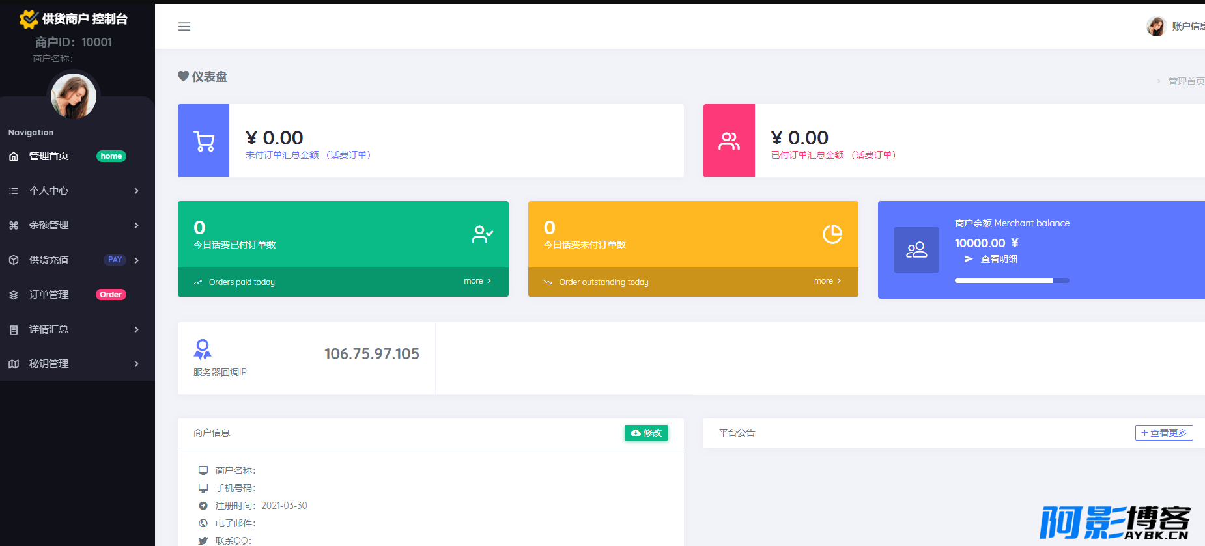Screen dimensions: 1205x546
Task: Click the arrow icon beside 查看明细
Action: (969, 259)
